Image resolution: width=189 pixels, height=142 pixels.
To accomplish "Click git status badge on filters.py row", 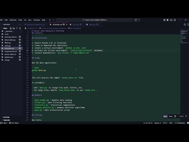I will (x=20, y=43).
